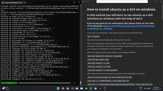The height and width of the screenshot is (91, 163).
Task: Launch Firefox from the taskbar
Action: [x=63, y=88]
